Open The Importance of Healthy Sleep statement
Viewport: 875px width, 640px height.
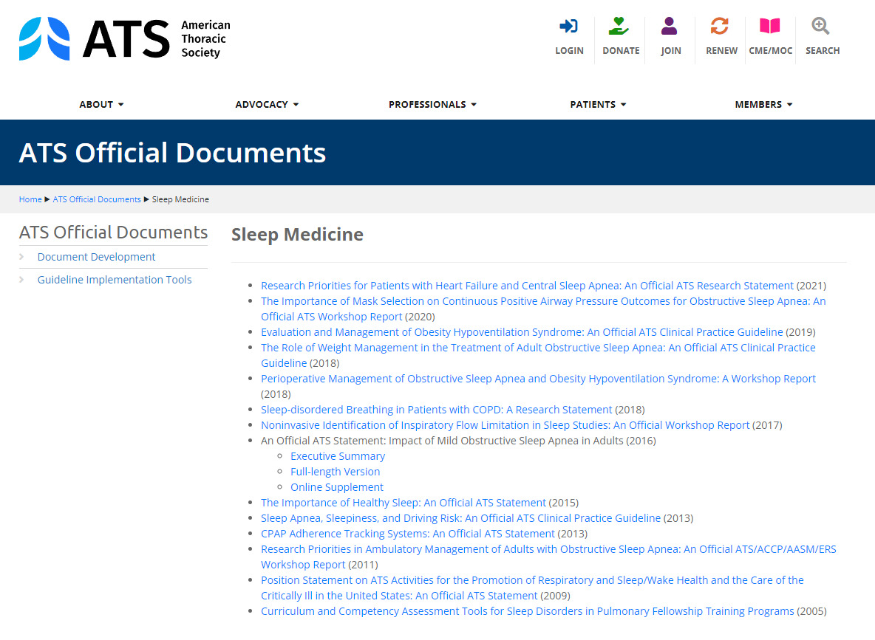coord(404,503)
